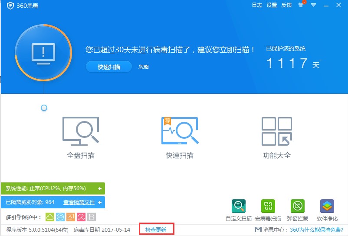Click 系统性能: 正常(CPU2%, 内存56%) text
The image size is (348, 236).
pyautogui.click(x=46, y=188)
